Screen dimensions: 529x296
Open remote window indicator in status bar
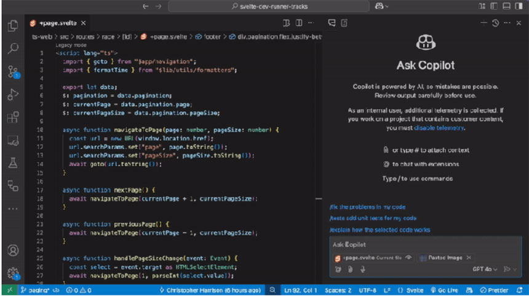coord(9,290)
